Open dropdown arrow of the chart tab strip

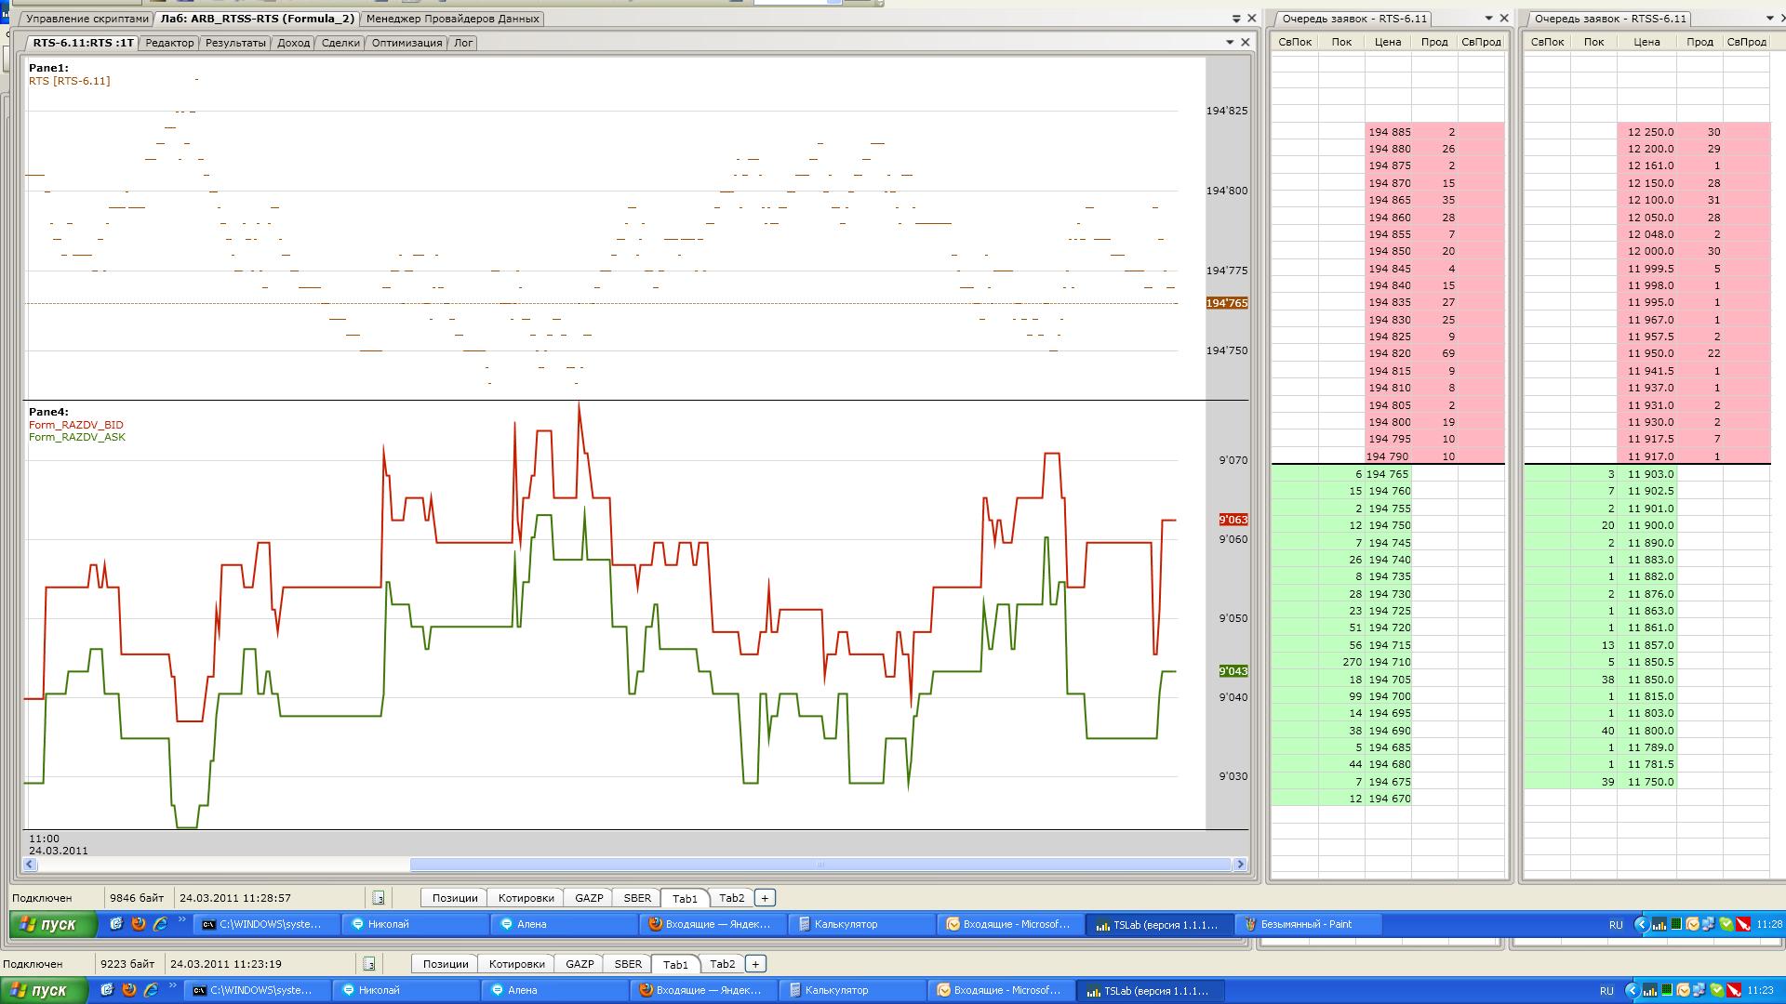pyautogui.click(x=1230, y=42)
